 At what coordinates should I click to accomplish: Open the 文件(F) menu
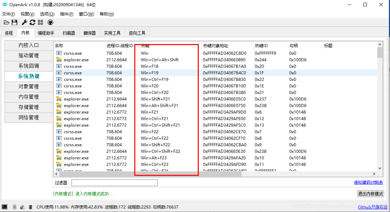[8, 14]
